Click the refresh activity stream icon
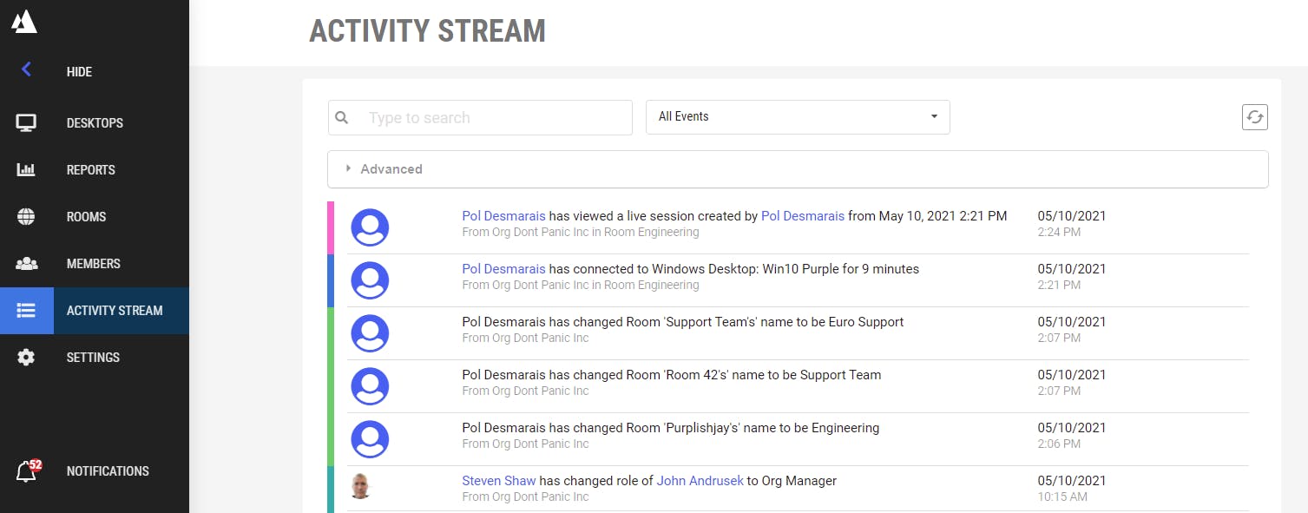 (x=1254, y=117)
